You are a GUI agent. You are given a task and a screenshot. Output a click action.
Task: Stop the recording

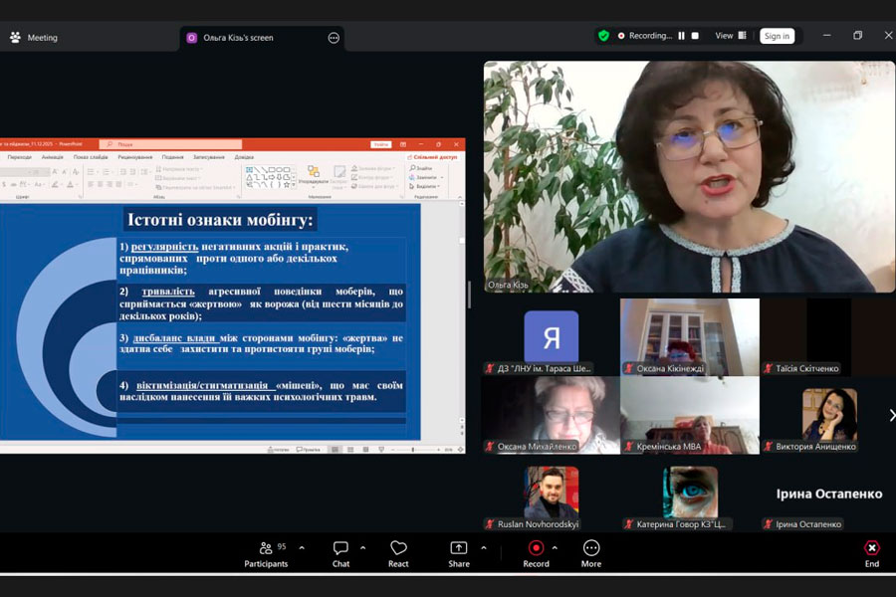(x=695, y=36)
